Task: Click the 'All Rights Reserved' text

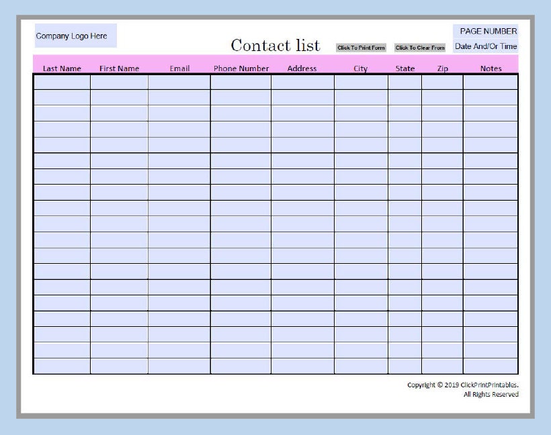Action: (491, 394)
